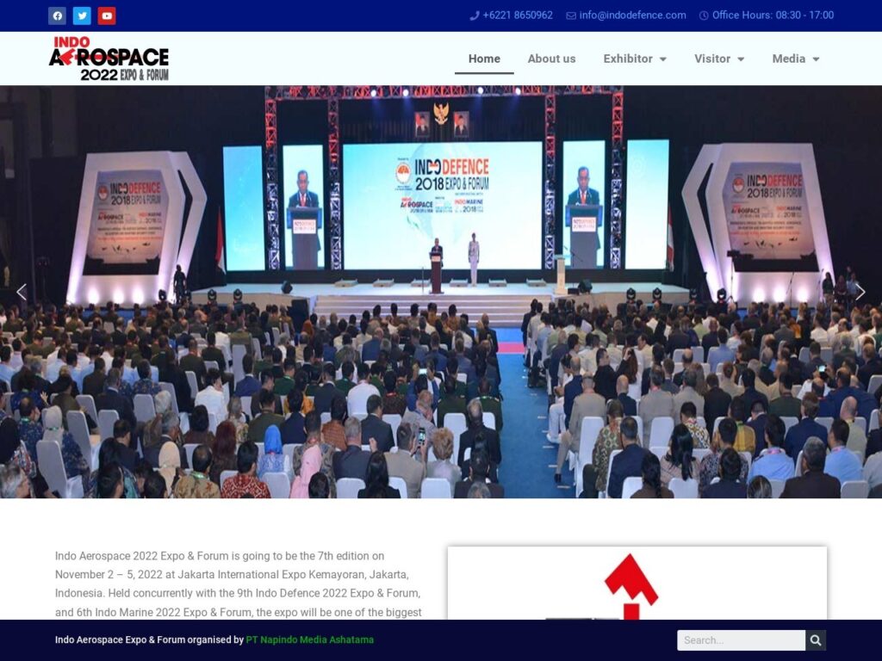This screenshot has width=882, height=661.
Task: Advance to next slide with right arrow
Action: click(x=860, y=292)
